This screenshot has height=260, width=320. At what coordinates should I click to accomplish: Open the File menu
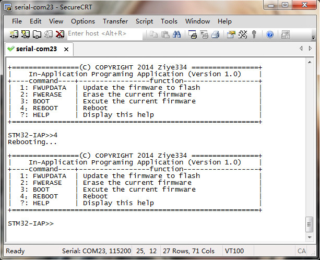17,21
